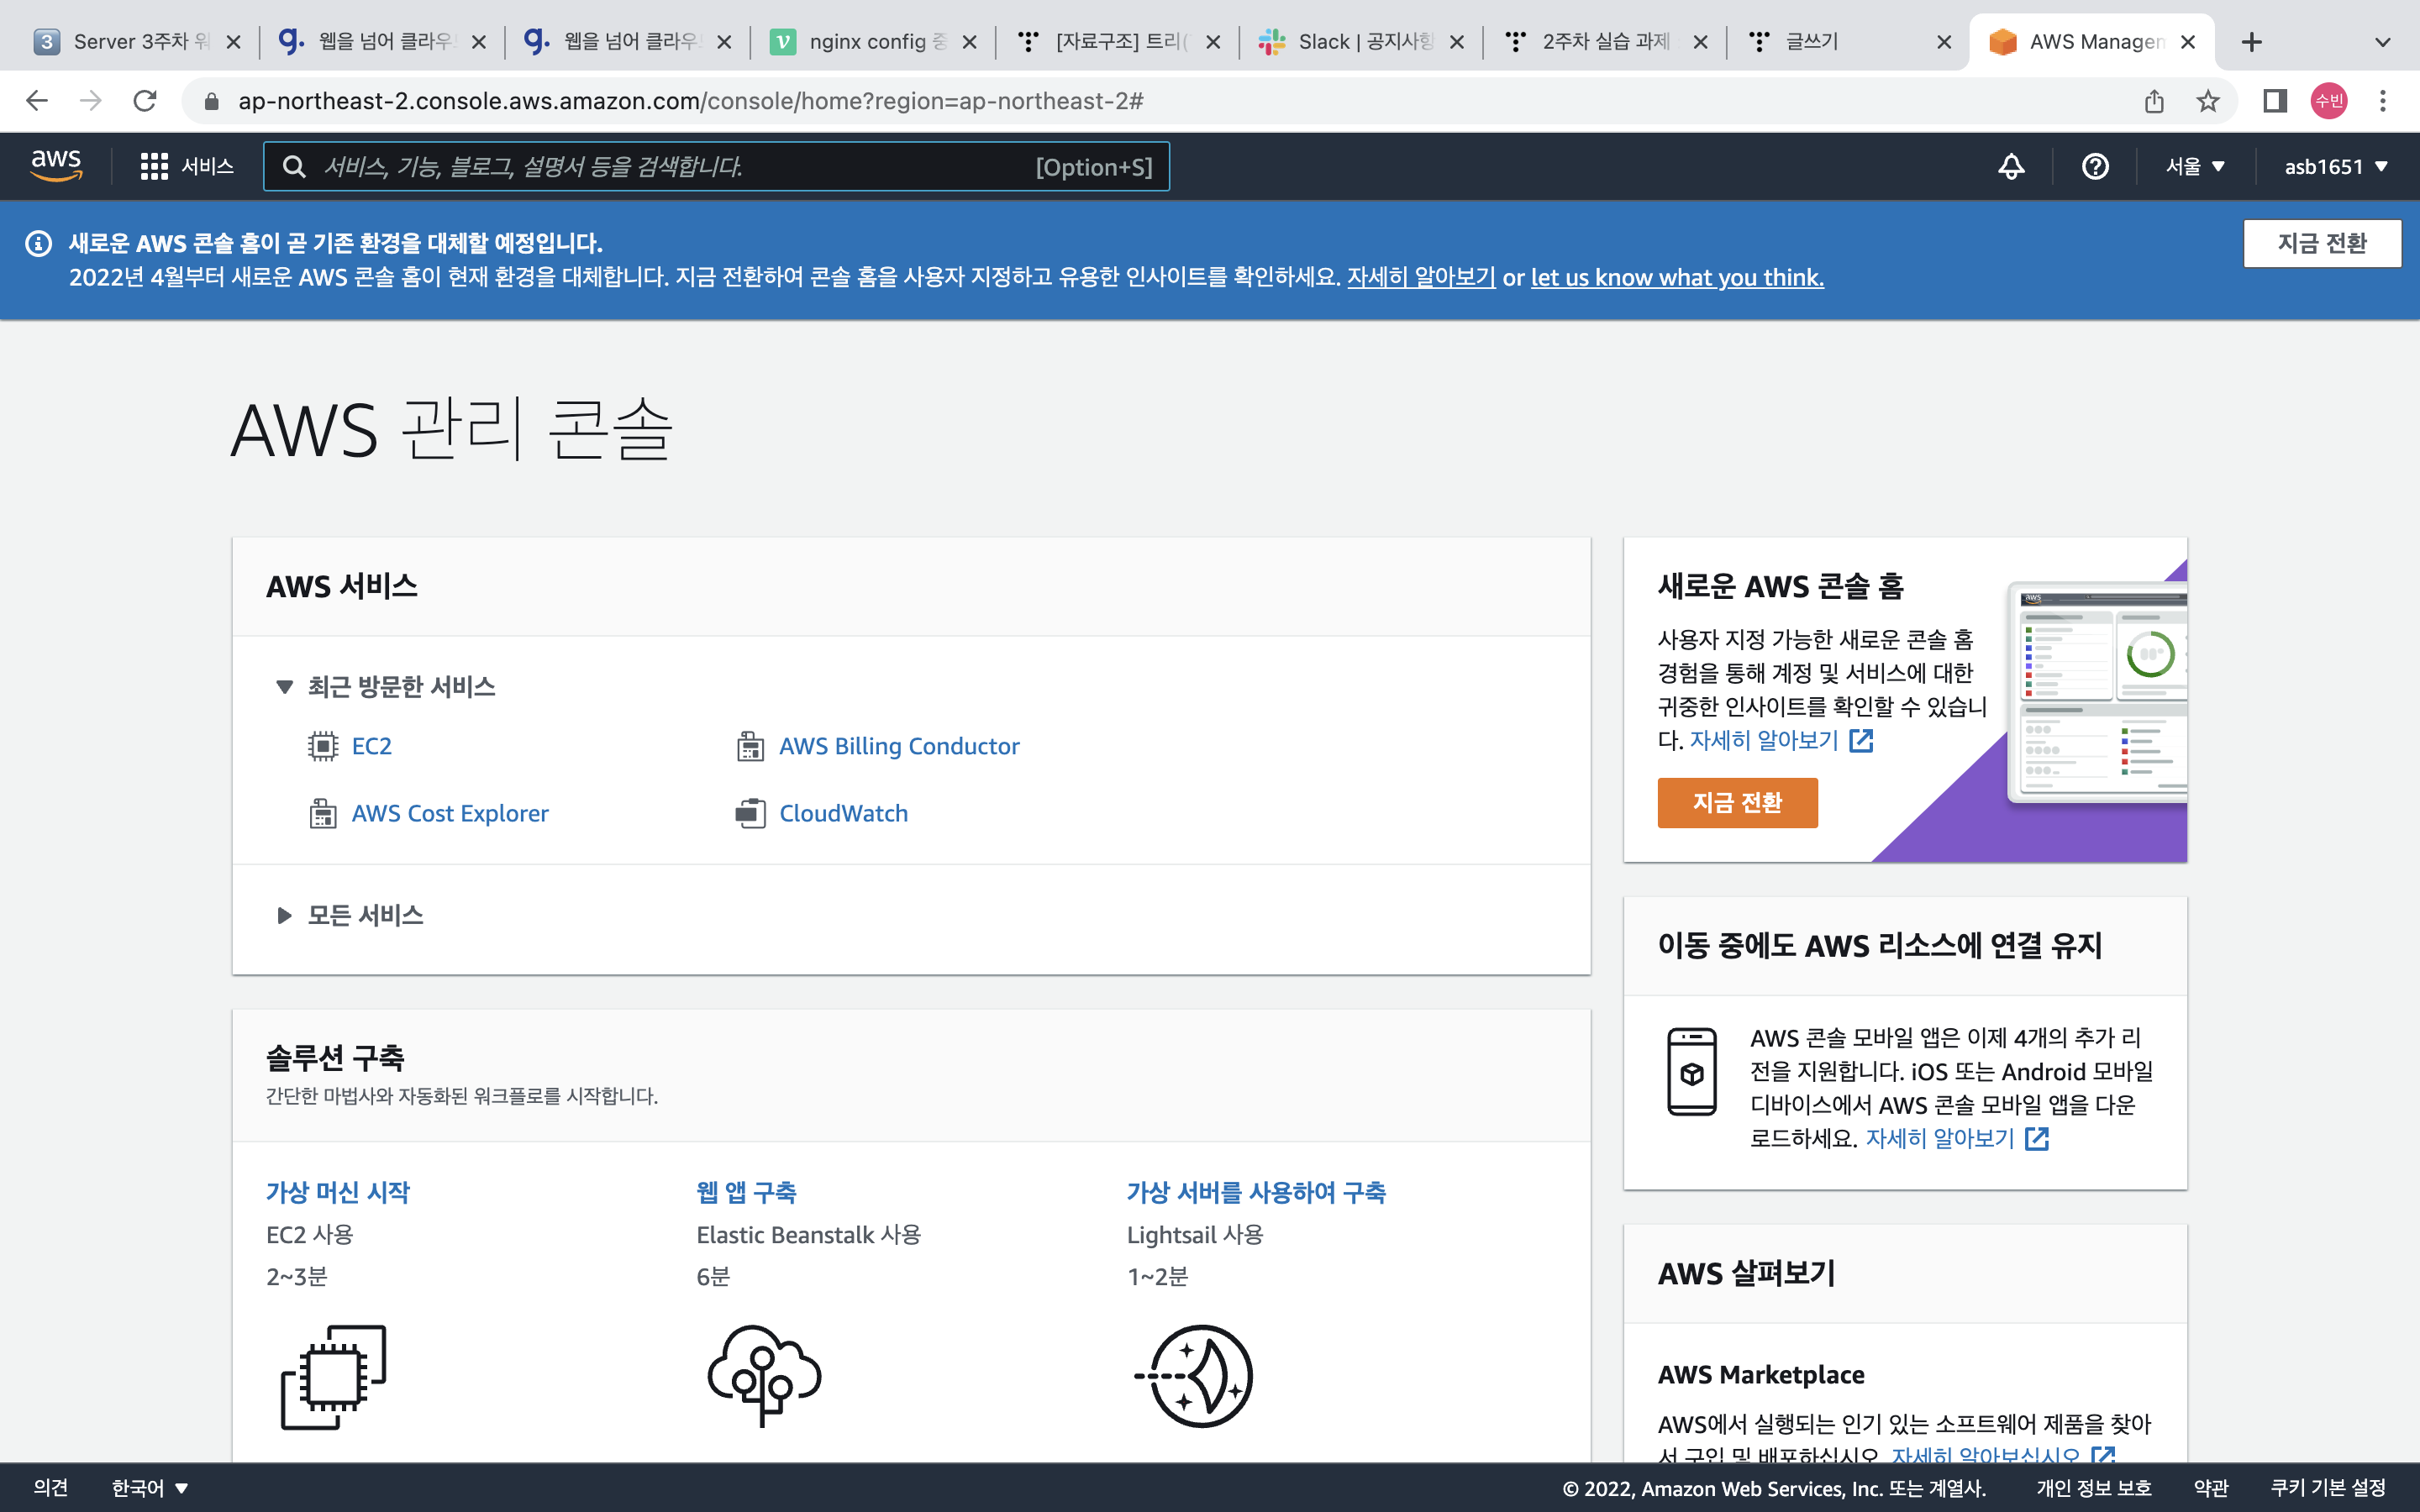The height and width of the screenshot is (1512, 2420).
Task: Click the EC2 chip service icon
Action: (322, 746)
